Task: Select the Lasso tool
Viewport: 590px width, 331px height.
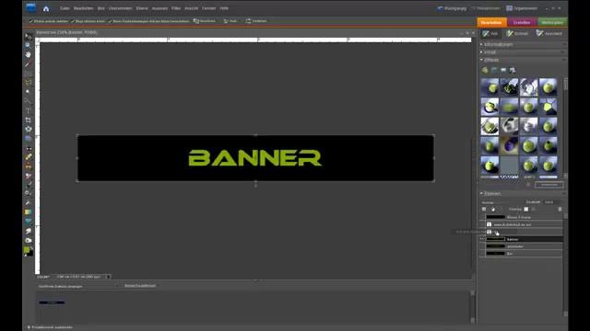Action: [29, 82]
